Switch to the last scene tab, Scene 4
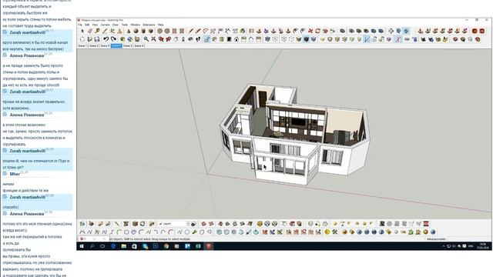 [139, 46]
